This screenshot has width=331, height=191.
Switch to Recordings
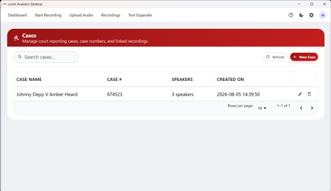(111, 15)
